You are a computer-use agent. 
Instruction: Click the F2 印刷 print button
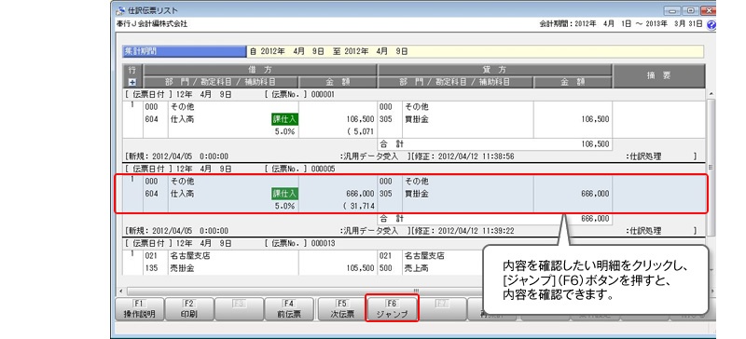pos(189,309)
